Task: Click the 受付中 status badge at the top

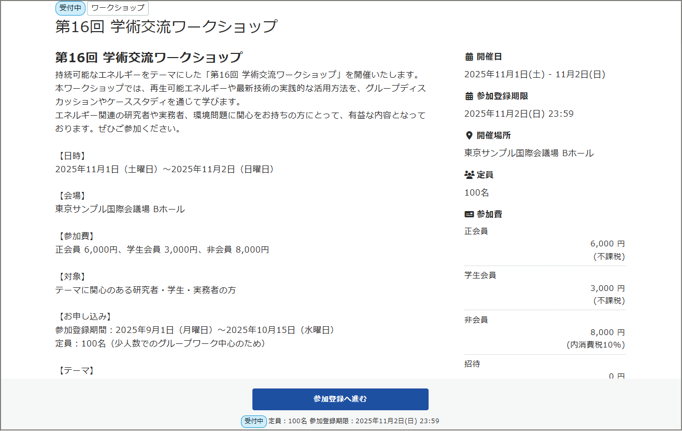Action: [70, 8]
